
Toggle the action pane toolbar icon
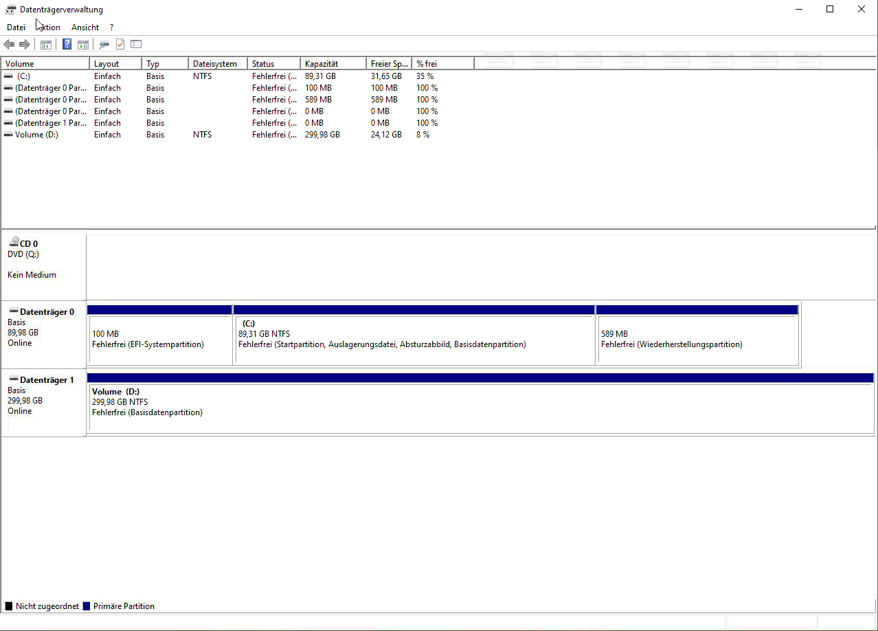tap(82, 45)
